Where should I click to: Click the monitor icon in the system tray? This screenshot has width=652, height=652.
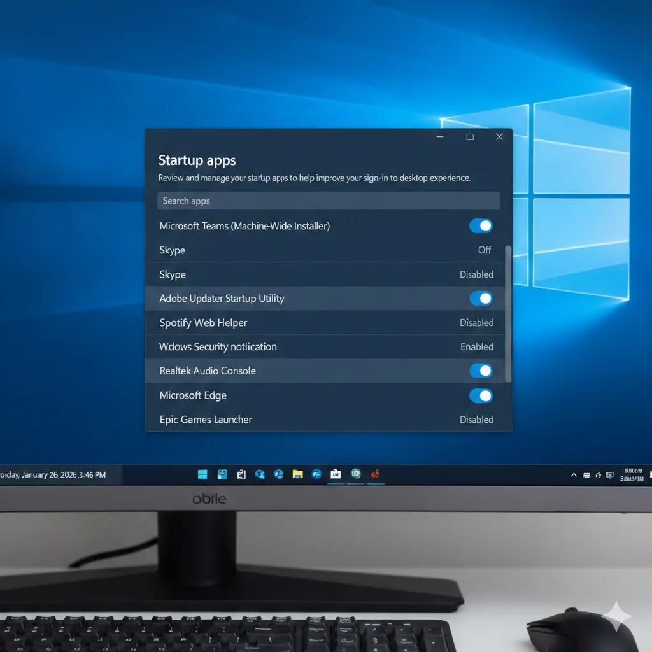coord(610,475)
